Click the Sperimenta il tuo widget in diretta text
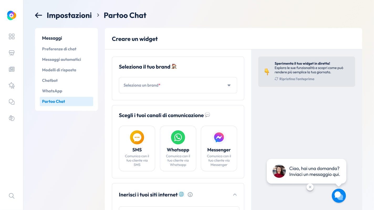 302,63
